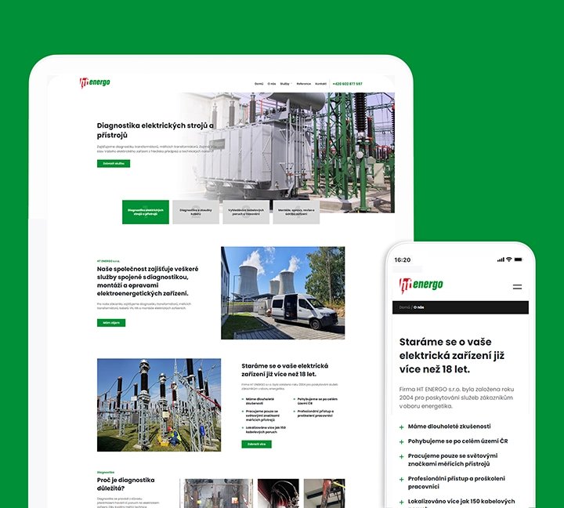This screenshot has height=508, width=564.
Task: Open the first wide diagnostika gallery image
Action: tap(216, 493)
